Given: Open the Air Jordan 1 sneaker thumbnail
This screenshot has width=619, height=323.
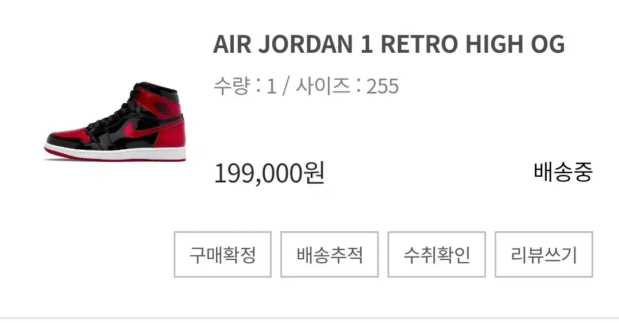Looking at the screenshot, I should [115, 122].
